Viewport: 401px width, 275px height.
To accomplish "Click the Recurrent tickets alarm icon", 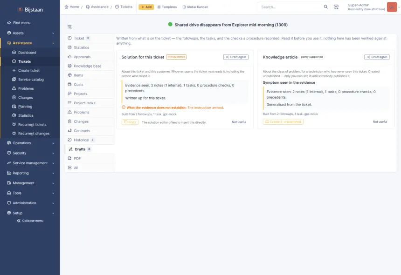I will pyautogui.click(x=14, y=124).
